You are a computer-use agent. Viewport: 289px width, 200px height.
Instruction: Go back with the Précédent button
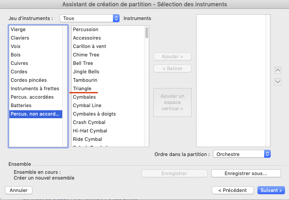point(233,190)
